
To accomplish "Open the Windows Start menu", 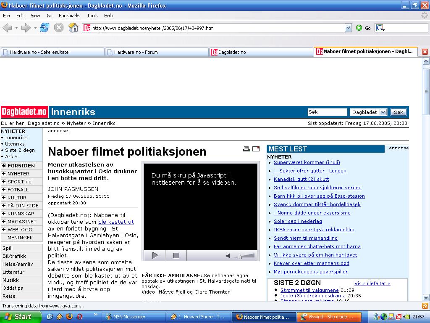I will (x=20, y=317).
